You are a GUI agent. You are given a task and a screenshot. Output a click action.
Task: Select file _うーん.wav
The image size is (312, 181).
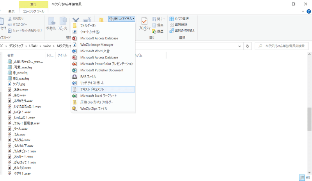click(x=18, y=129)
